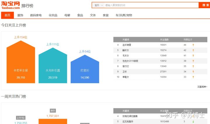
Task: Switch to the 服饰 category tab
Action: click(20, 15)
